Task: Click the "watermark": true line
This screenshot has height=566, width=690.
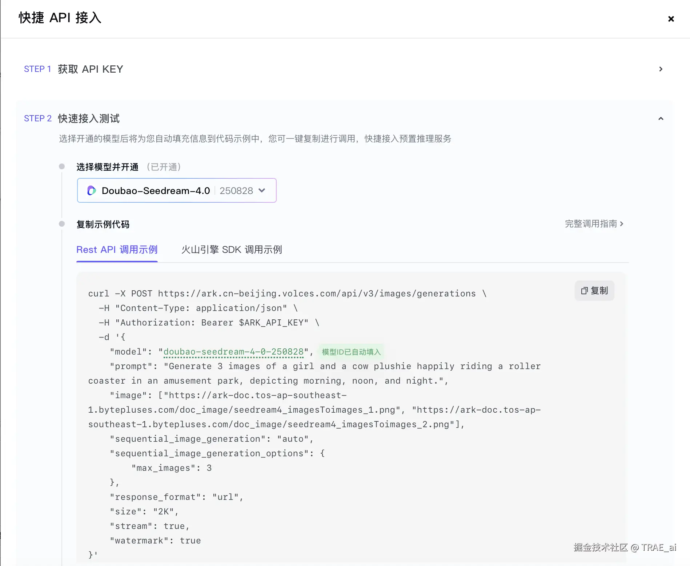Action: click(x=155, y=541)
